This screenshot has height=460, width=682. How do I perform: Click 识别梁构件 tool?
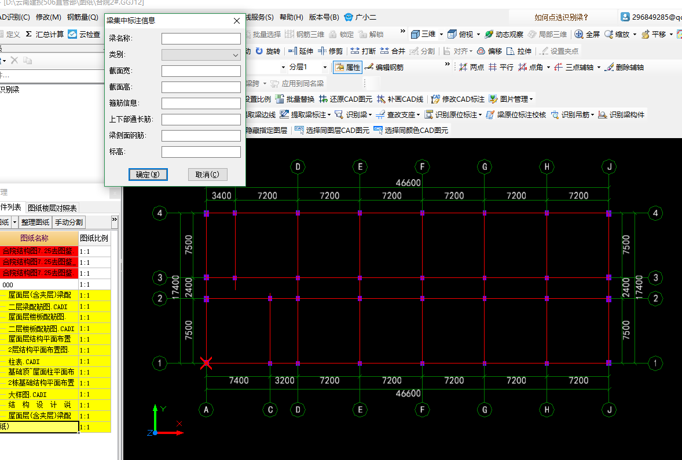point(622,114)
